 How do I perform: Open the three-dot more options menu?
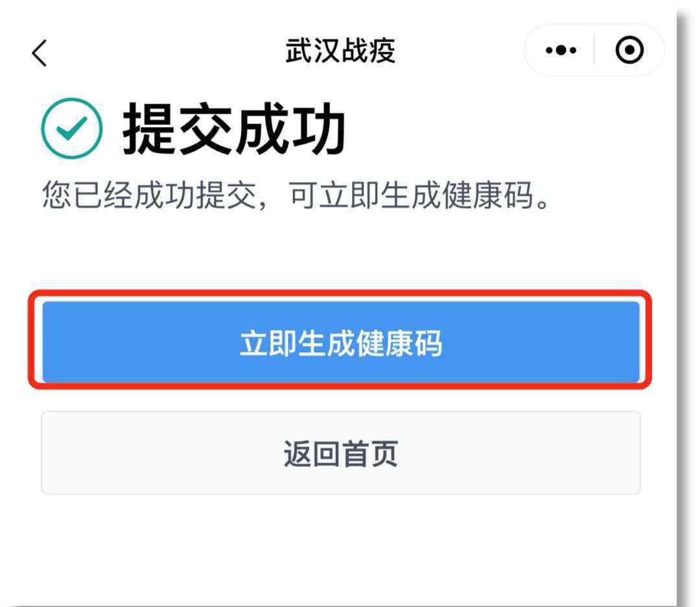[561, 50]
